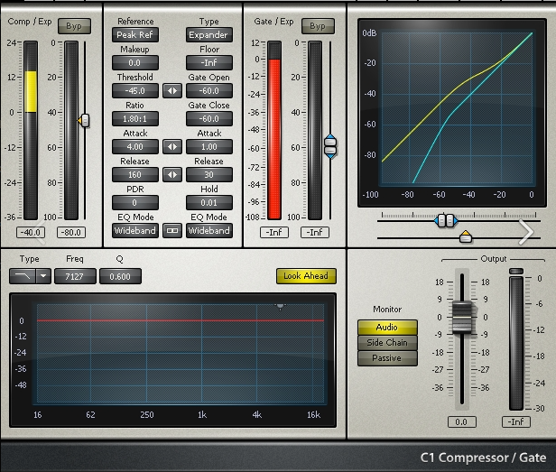Click the gate Release value 30
Viewport: 556px width, 472px height.
click(x=209, y=174)
